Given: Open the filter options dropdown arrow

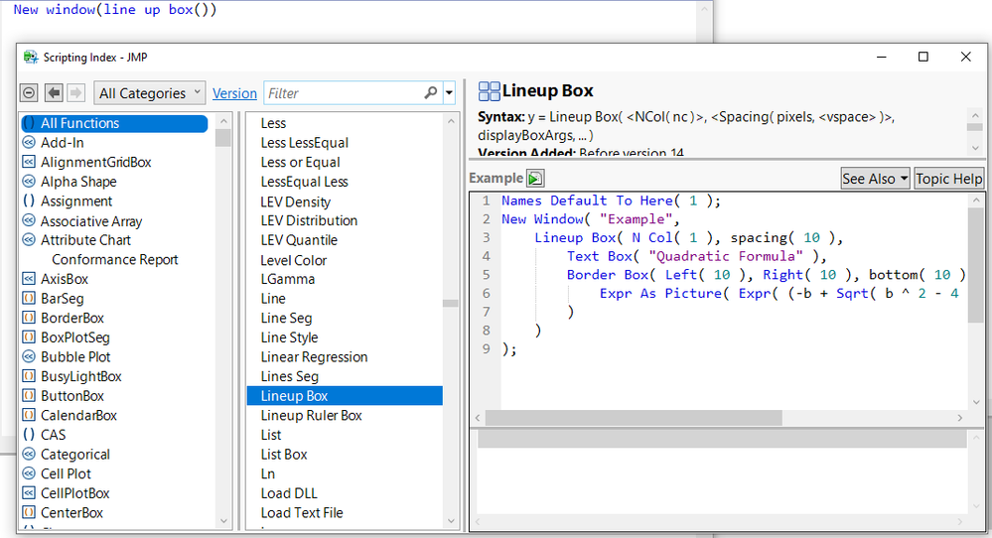Looking at the screenshot, I should click(x=450, y=93).
